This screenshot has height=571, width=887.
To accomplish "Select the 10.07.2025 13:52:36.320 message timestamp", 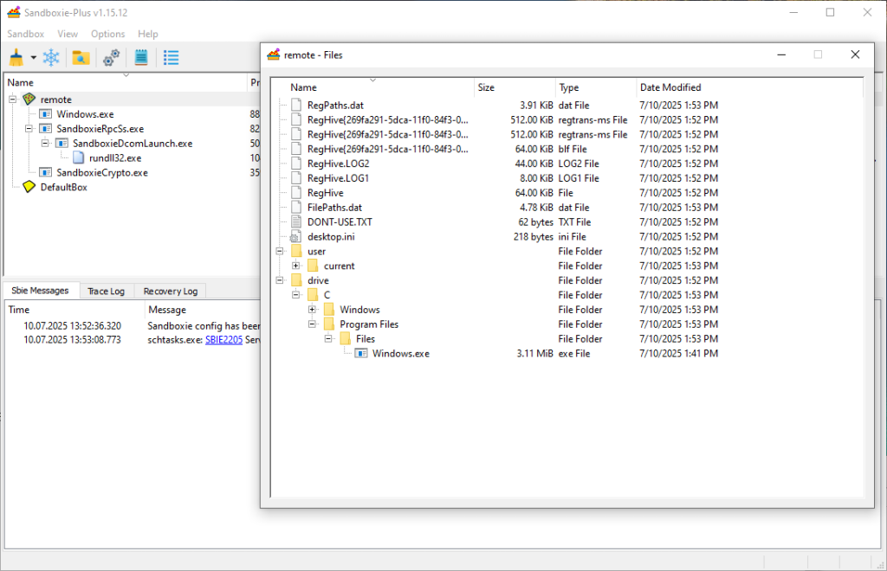I will 73,326.
